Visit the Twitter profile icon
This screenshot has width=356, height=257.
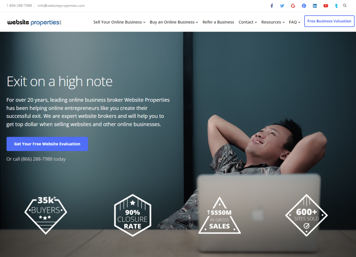click(282, 6)
